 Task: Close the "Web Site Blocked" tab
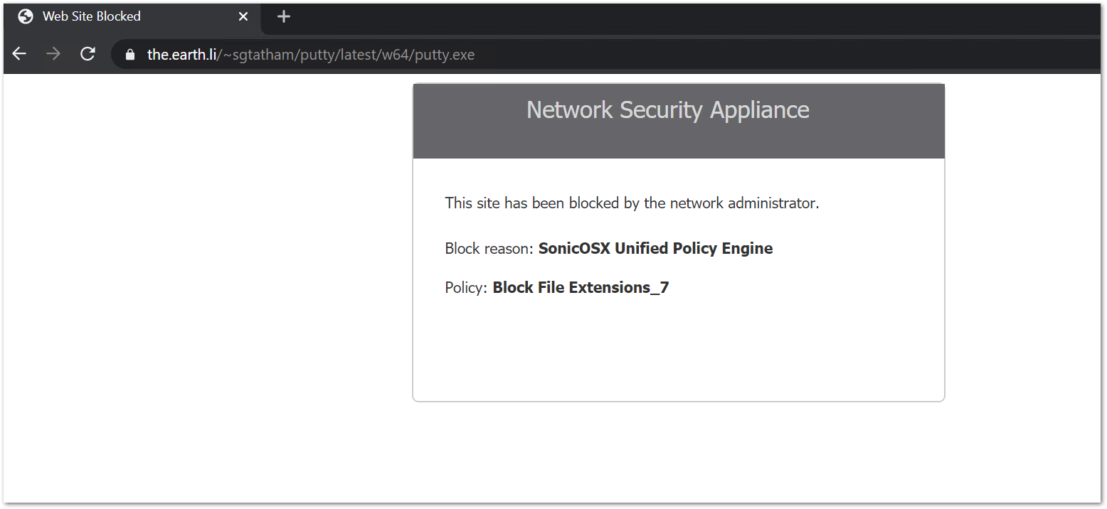tap(243, 16)
